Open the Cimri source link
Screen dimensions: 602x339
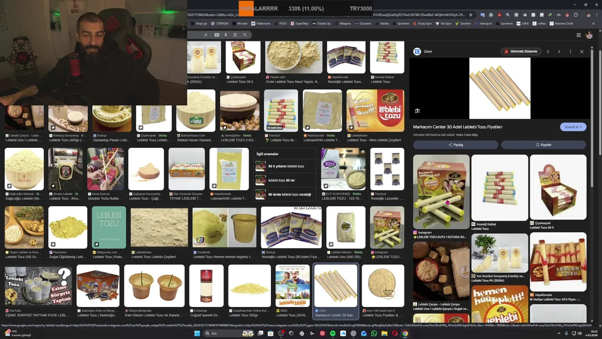point(423,51)
